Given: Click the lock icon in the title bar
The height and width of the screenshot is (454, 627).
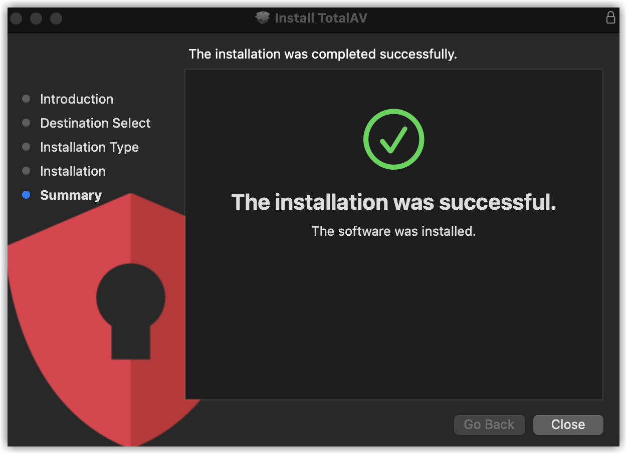Looking at the screenshot, I should tap(610, 18).
